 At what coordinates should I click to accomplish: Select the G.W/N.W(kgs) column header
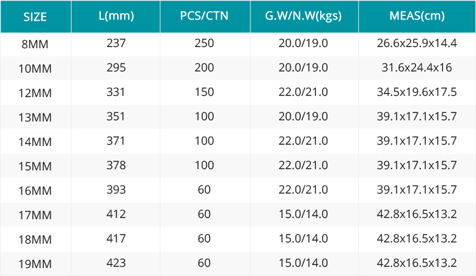(304, 16)
